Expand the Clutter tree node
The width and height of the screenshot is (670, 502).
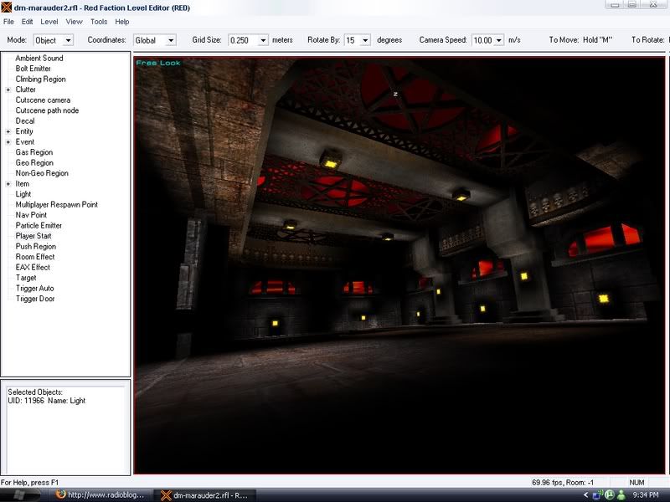[8, 90]
